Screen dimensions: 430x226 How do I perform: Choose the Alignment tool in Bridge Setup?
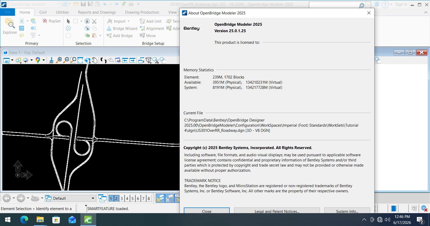pos(152,28)
